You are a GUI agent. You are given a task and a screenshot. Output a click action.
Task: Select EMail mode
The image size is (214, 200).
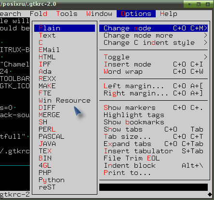[x=65, y=50]
